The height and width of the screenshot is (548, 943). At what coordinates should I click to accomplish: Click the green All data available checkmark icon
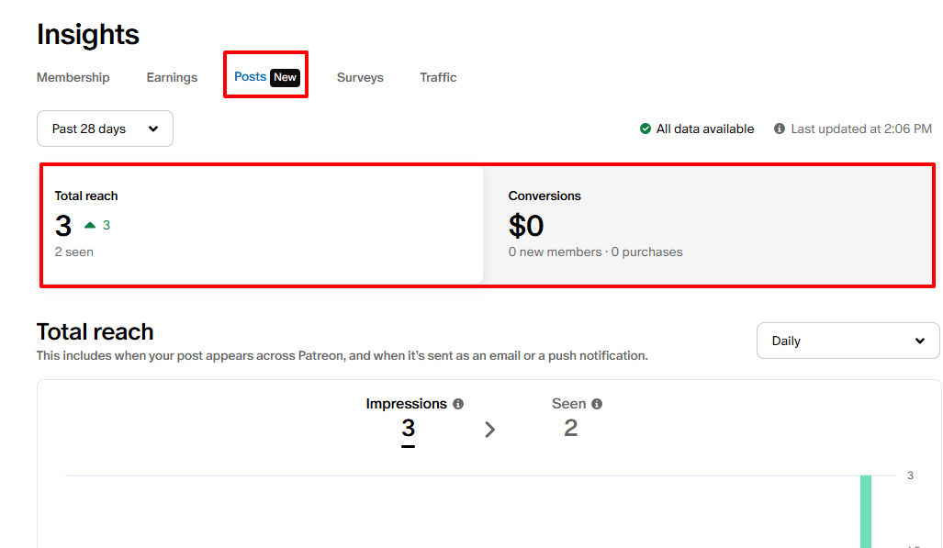[x=646, y=129]
